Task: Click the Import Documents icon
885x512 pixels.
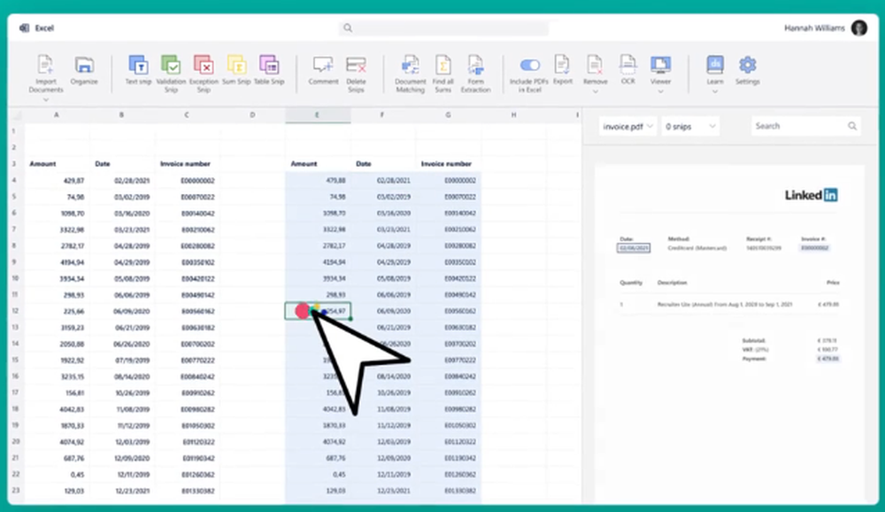Action: [x=45, y=65]
